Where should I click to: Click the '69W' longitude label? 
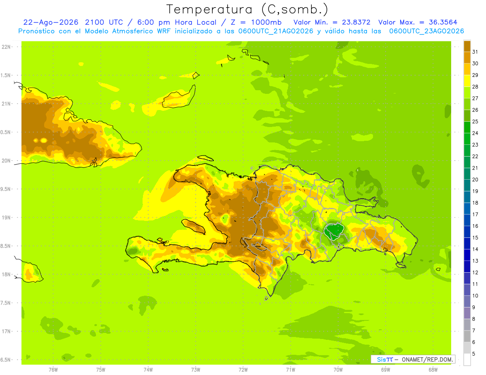(386, 370)
